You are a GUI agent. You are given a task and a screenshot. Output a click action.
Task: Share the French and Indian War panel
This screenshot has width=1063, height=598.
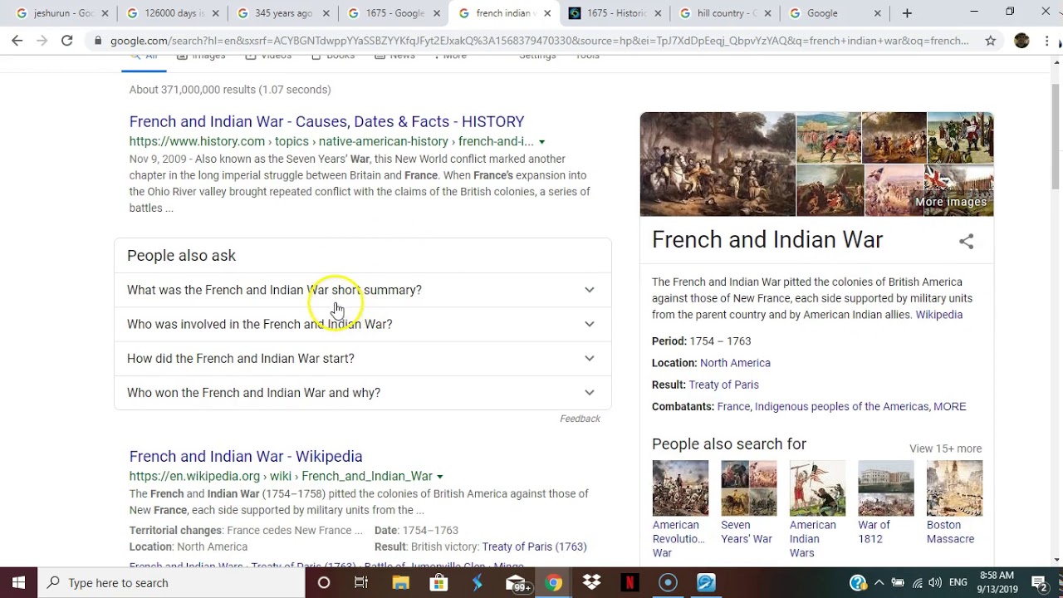966,242
